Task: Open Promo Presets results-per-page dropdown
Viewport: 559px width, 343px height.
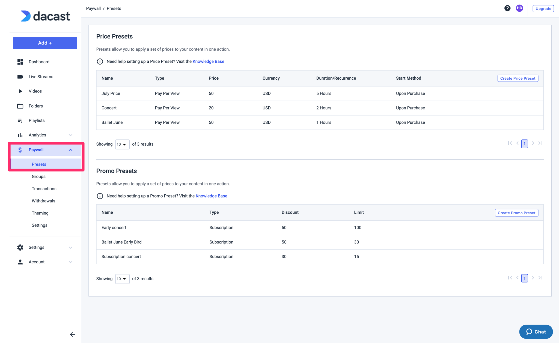Action: point(122,279)
